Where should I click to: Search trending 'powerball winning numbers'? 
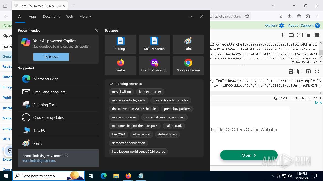tap(165, 117)
